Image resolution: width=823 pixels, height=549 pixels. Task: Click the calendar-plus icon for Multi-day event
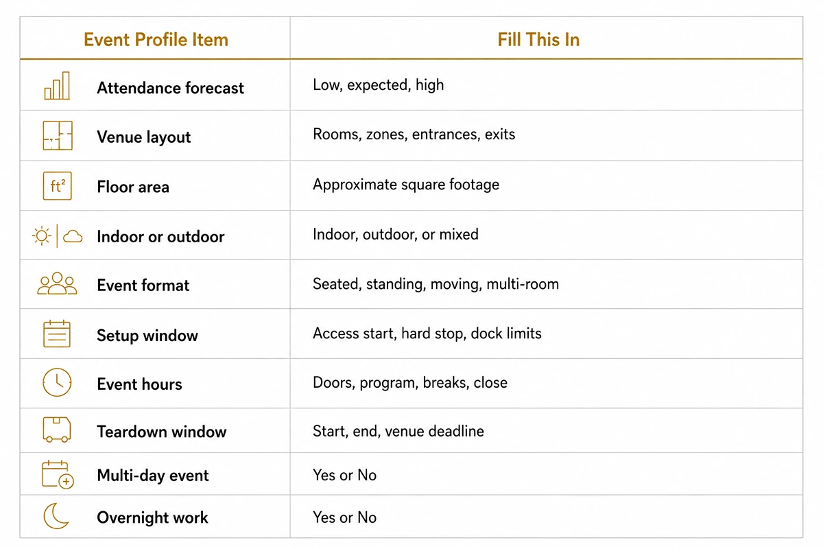(58, 474)
